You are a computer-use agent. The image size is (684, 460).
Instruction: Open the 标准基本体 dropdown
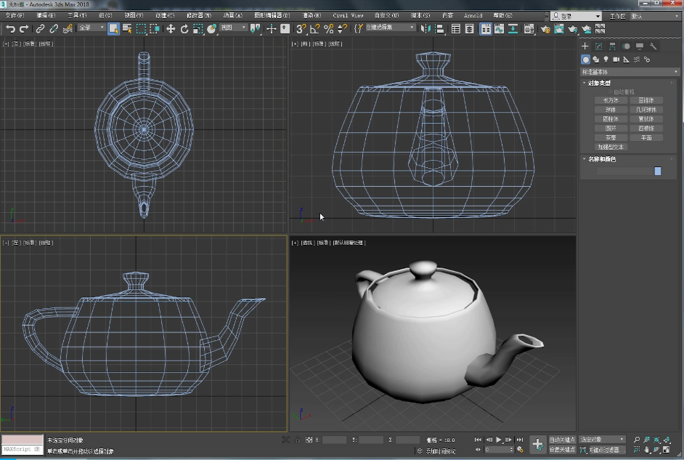[630, 72]
